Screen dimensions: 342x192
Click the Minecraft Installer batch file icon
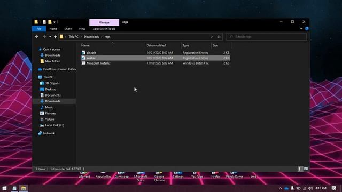tap(83, 63)
